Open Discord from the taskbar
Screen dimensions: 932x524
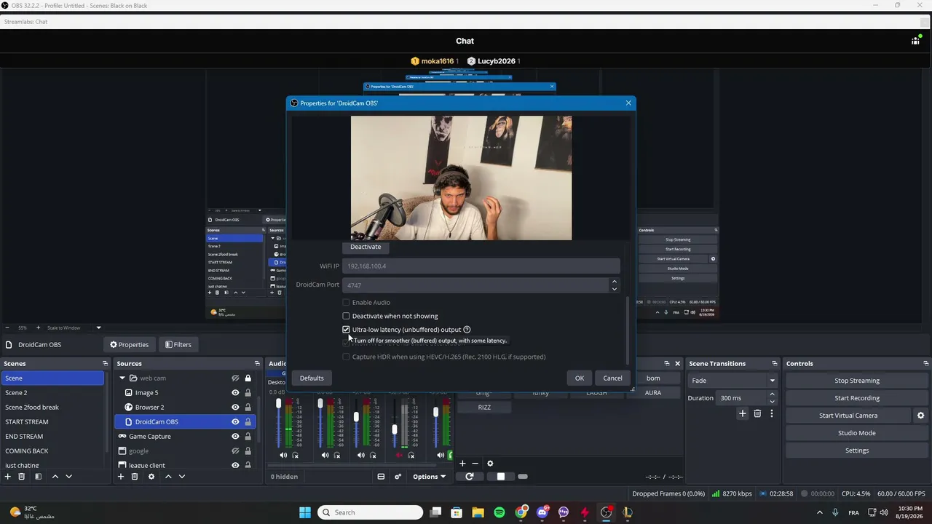pyautogui.click(x=542, y=512)
